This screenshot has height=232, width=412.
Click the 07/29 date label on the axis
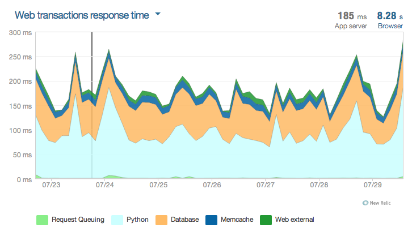[373, 185]
